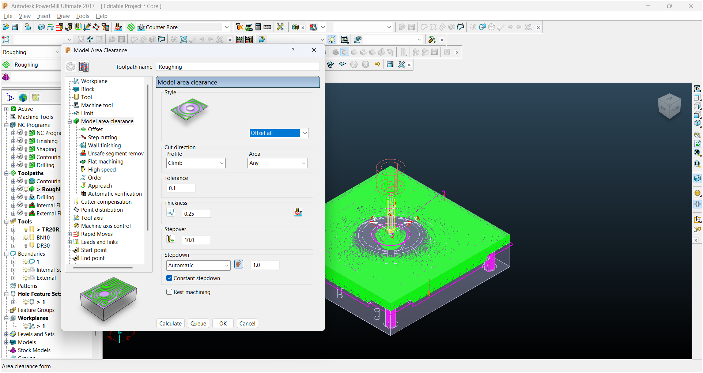Select Step cutting in the dialog tree

102,137
